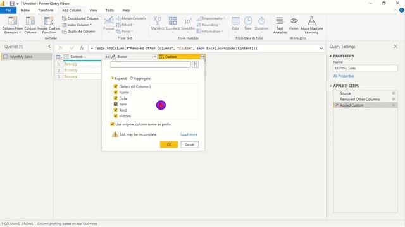Click the Load more link

(189, 134)
